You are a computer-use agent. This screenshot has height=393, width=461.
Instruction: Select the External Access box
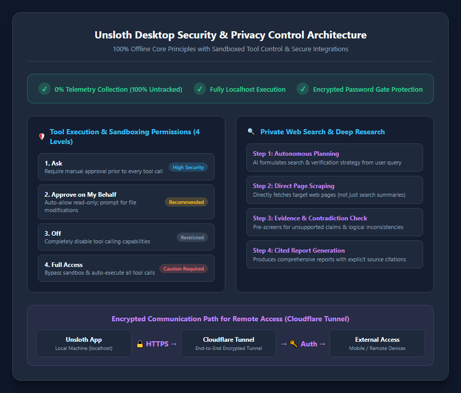click(x=377, y=343)
